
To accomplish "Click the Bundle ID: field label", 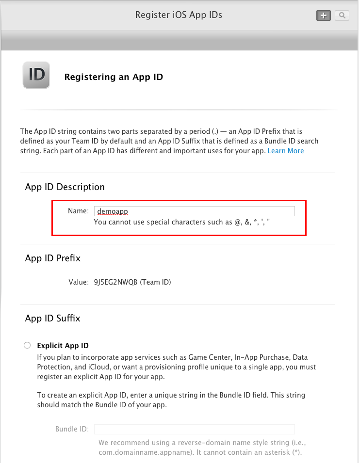I will pos(72,429).
